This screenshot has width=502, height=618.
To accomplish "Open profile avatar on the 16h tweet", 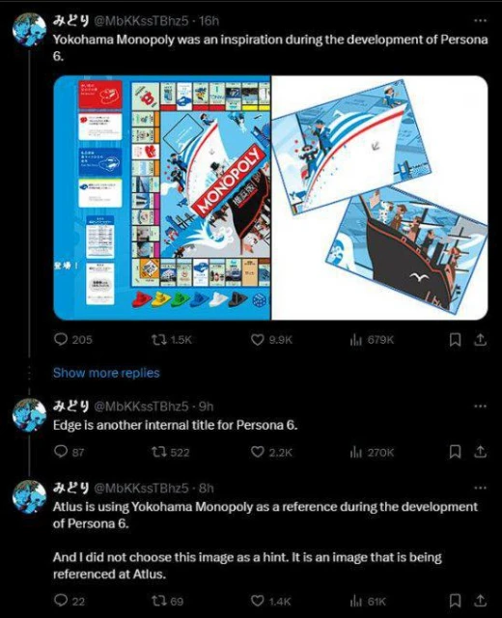I will [x=29, y=30].
